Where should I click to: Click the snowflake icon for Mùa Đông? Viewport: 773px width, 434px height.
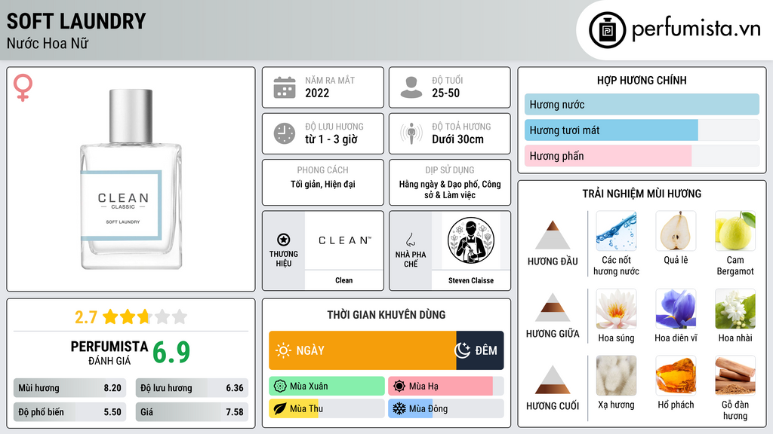pyautogui.click(x=399, y=408)
